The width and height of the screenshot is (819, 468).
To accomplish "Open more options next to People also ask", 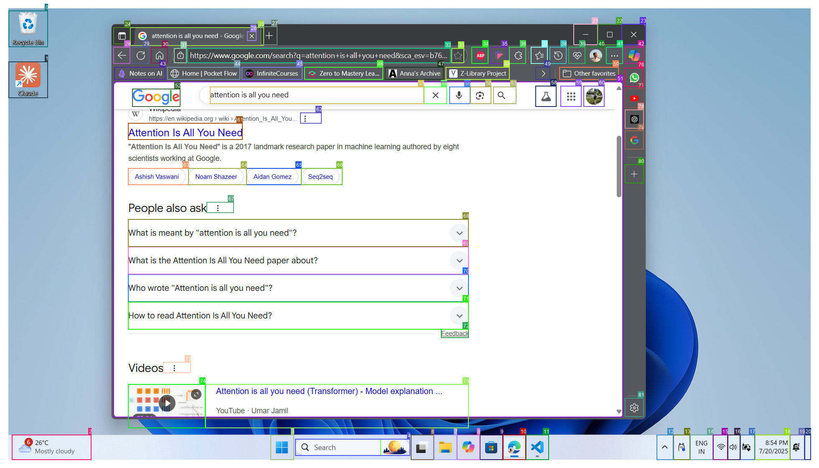I will coord(218,208).
